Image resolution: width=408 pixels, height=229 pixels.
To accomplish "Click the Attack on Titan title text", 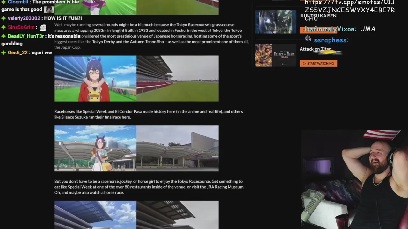I will pos(316,49).
